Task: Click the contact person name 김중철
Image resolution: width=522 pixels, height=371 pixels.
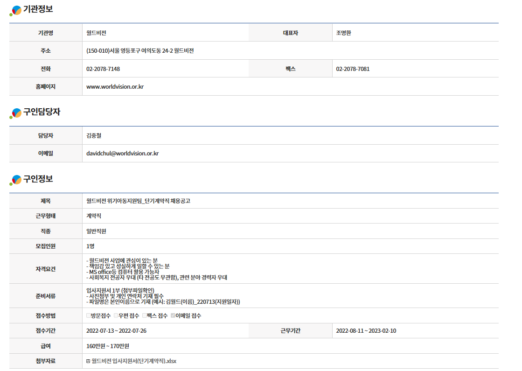Action: pos(94,135)
